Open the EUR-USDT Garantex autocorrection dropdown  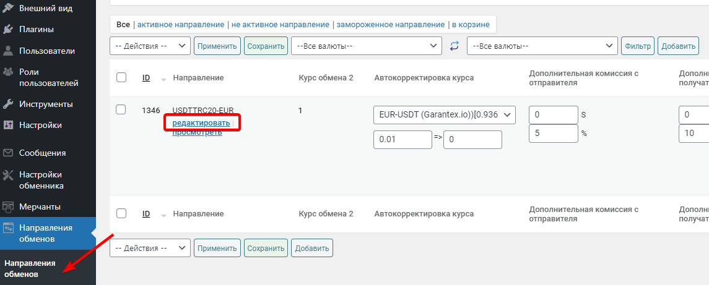445,114
